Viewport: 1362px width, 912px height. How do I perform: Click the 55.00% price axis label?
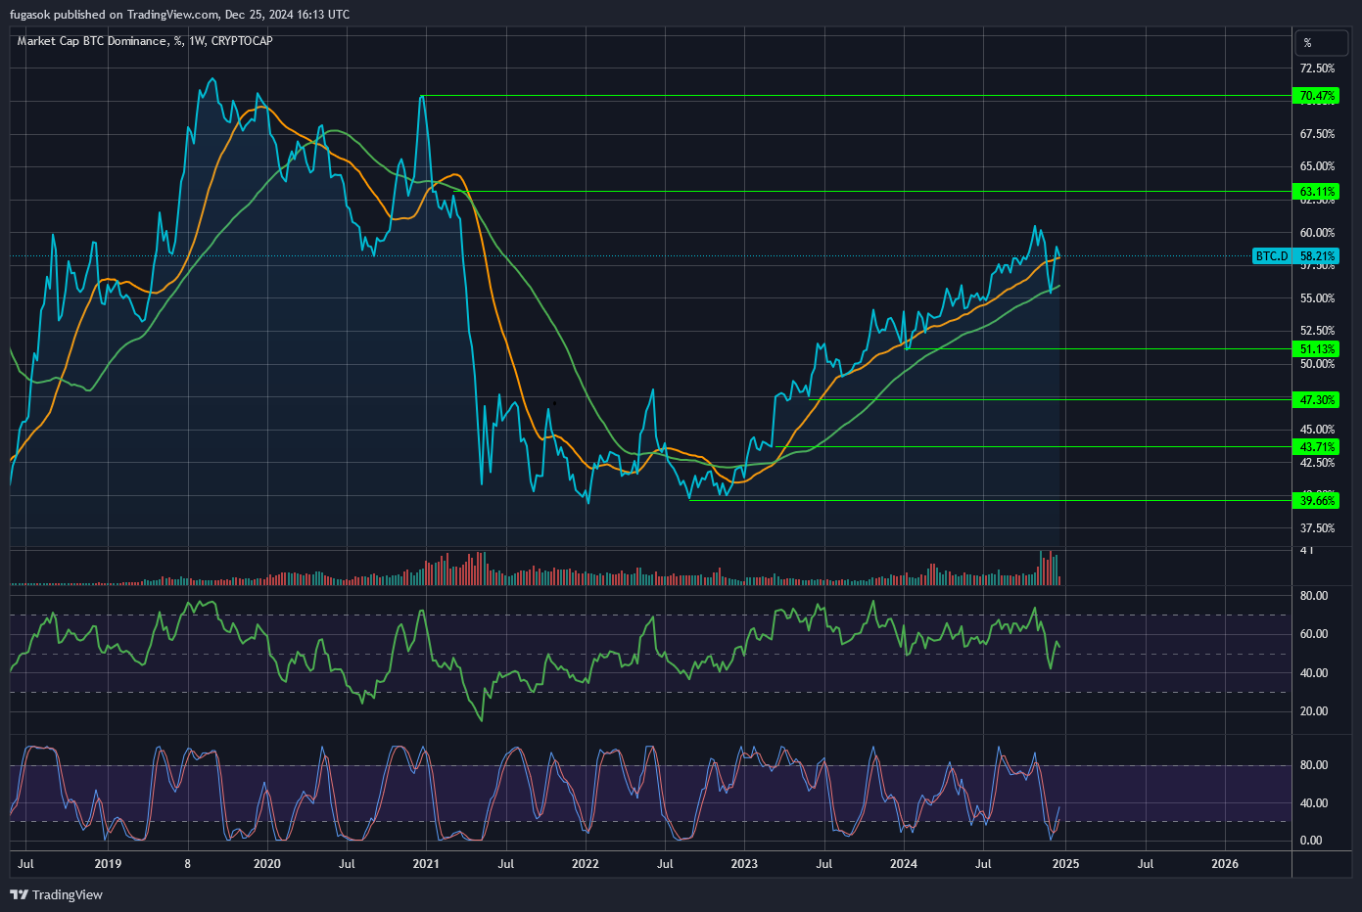click(x=1317, y=298)
